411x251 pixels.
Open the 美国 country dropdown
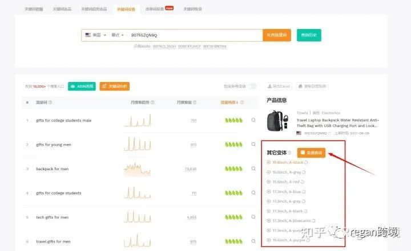pos(96,35)
